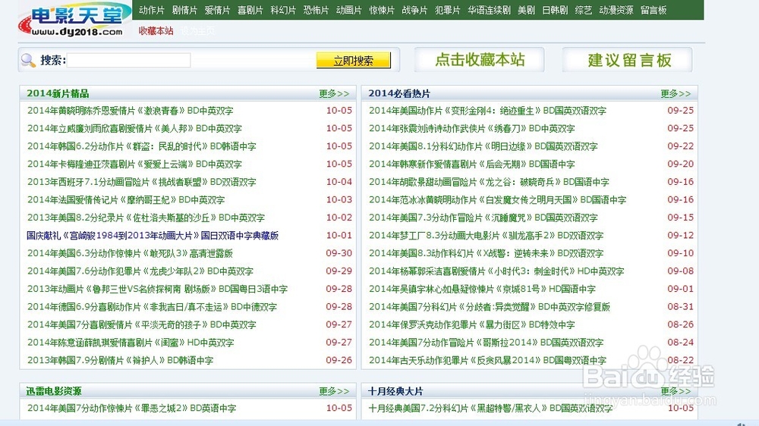
Task: Click the 2014必看热片 panel heading
Action: coord(399,93)
